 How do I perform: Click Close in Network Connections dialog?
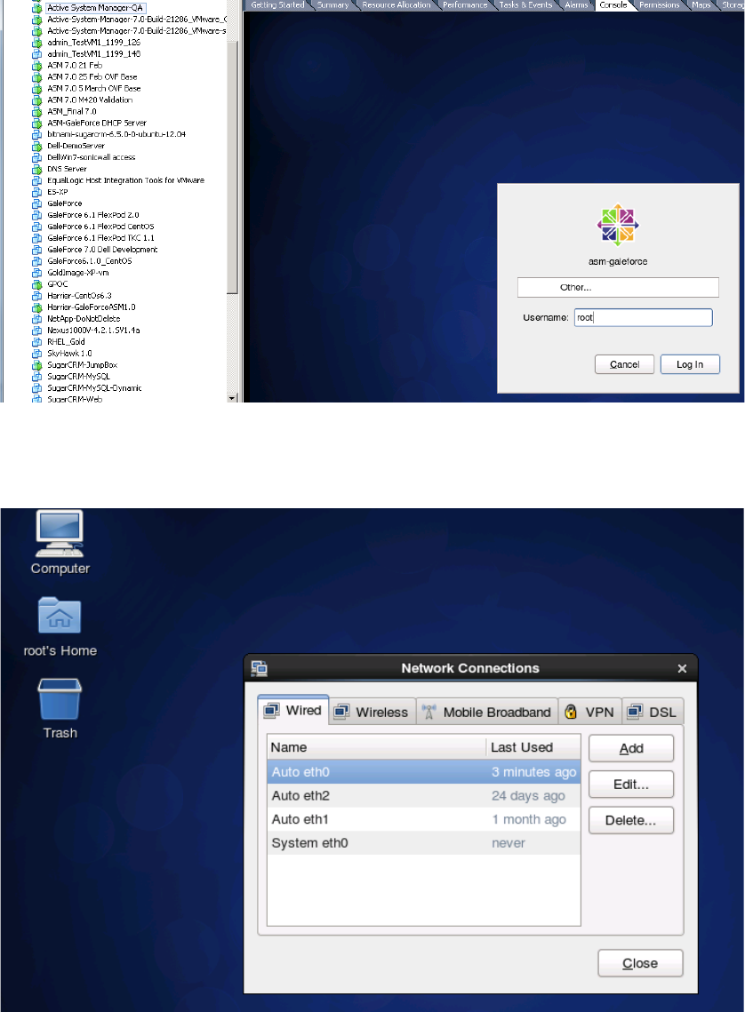[x=640, y=963]
